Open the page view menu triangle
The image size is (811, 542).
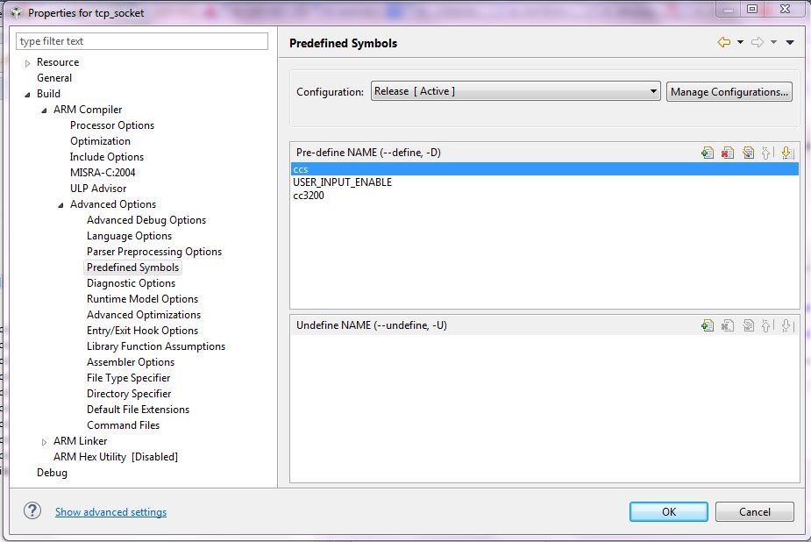(x=790, y=42)
